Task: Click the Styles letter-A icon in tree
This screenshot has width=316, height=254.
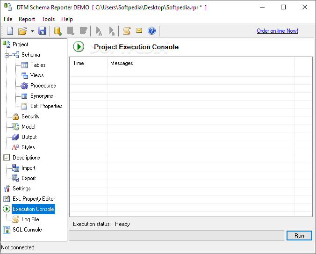Action: [15, 147]
